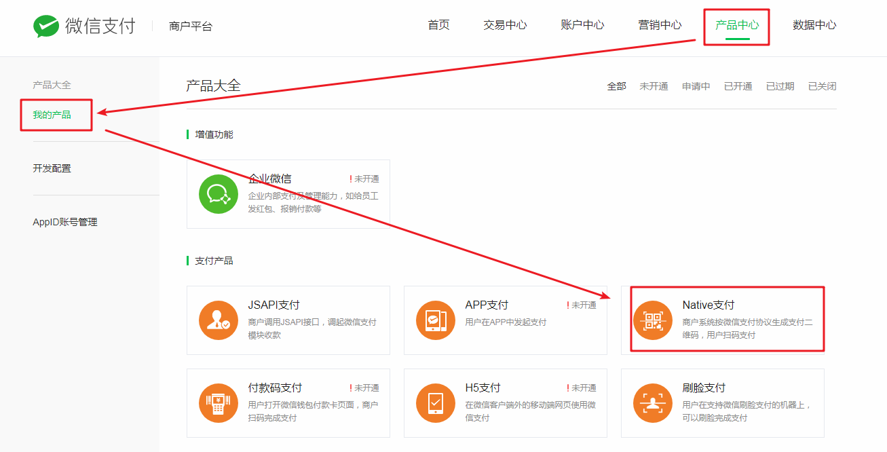The width and height of the screenshot is (887, 452).
Task: Click the WeChat Pay green logo icon
Action: 46,26
